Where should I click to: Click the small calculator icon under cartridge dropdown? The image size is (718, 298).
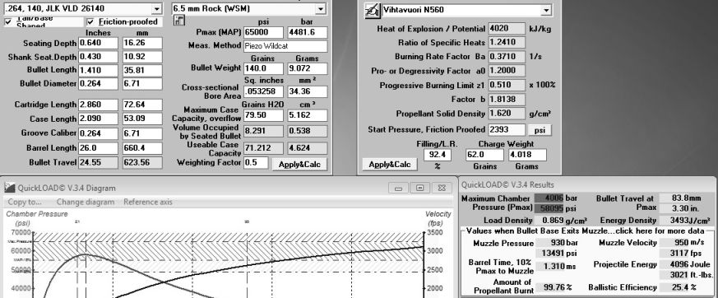click(x=178, y=21)
